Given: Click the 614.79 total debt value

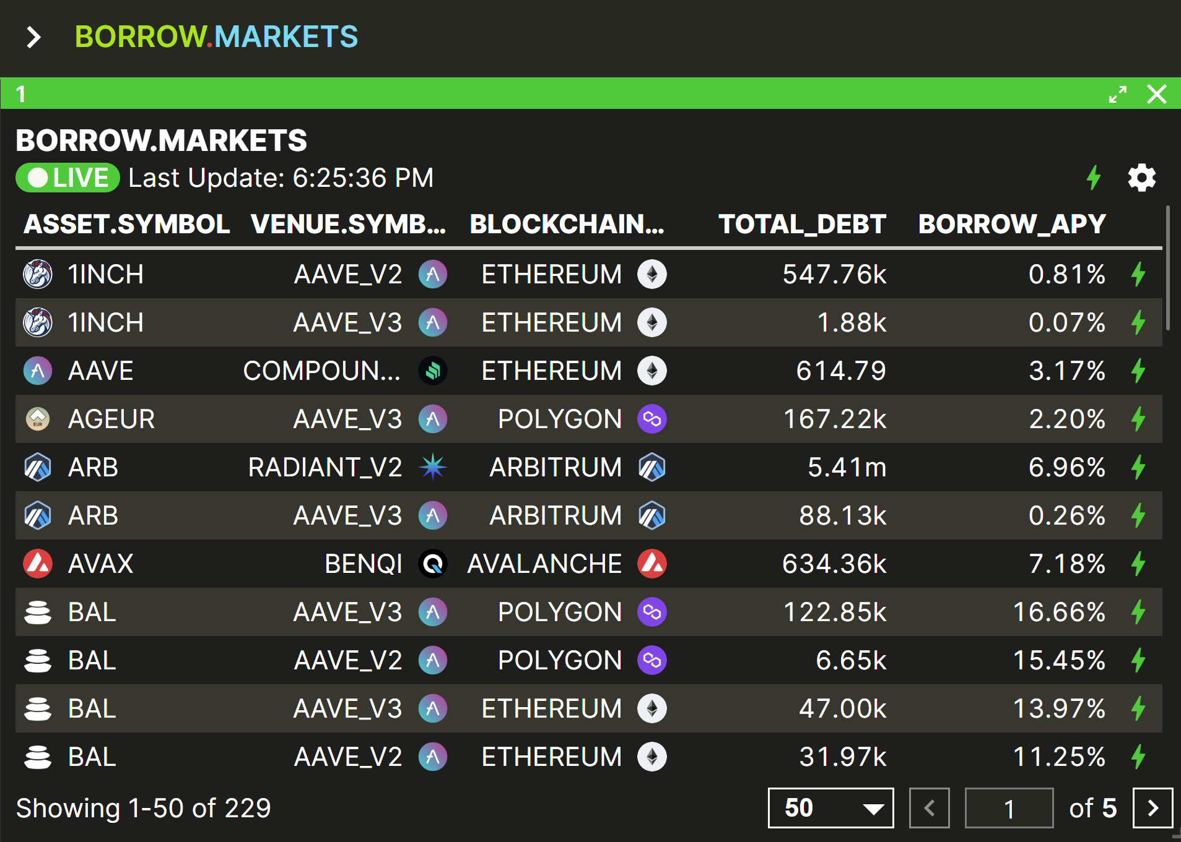Looking at the screenshot, I should click(x=841, y=371).
